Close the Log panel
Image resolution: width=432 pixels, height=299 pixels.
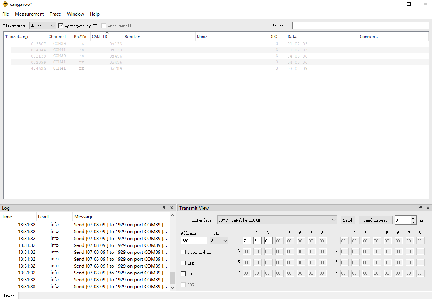coord(172,208)
